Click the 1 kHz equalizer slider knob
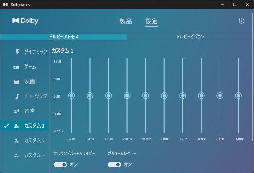This screenshot has width=254, height=173. (164, 96)
